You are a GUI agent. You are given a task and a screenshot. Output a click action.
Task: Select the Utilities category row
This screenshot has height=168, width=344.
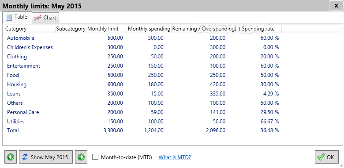coord(142,122)
